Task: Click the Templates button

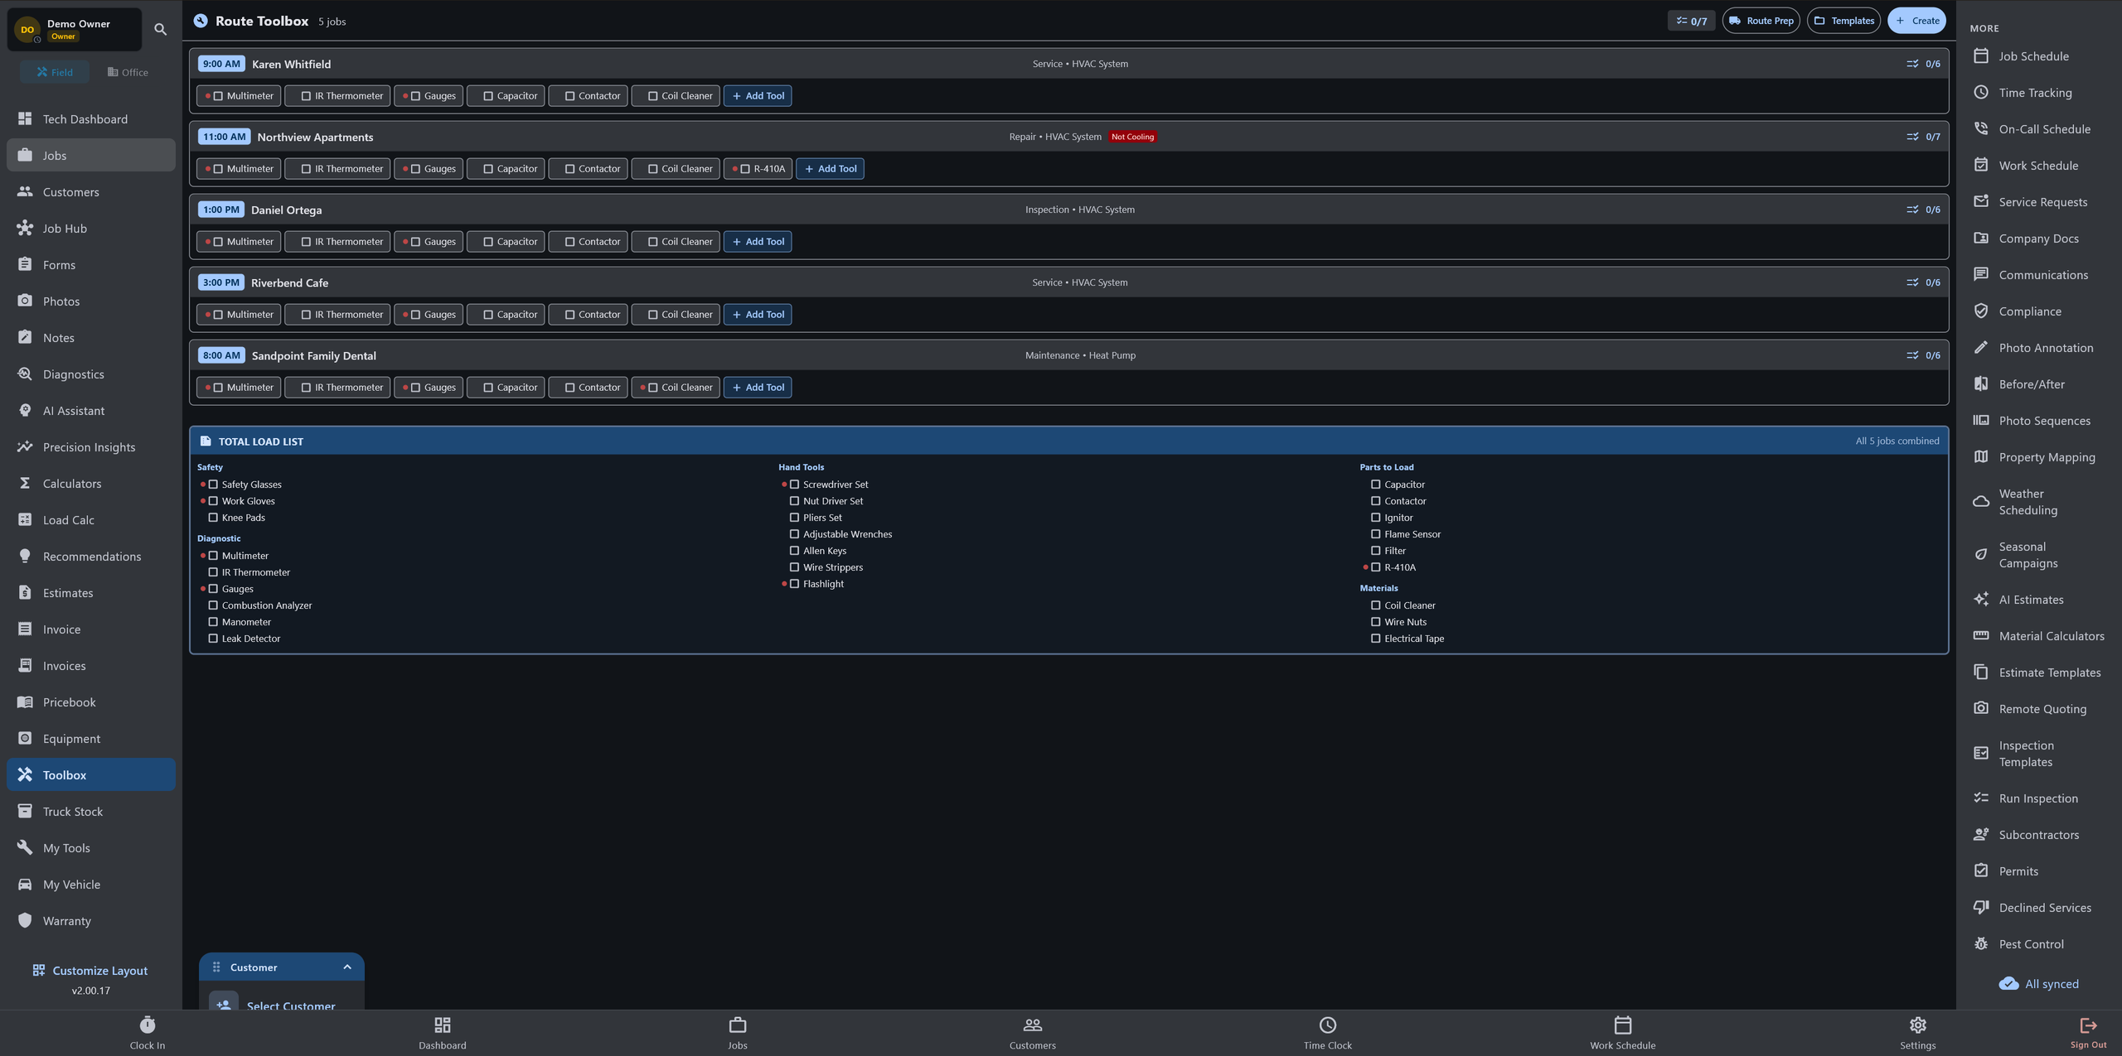Action: [x=1843, y=21]
